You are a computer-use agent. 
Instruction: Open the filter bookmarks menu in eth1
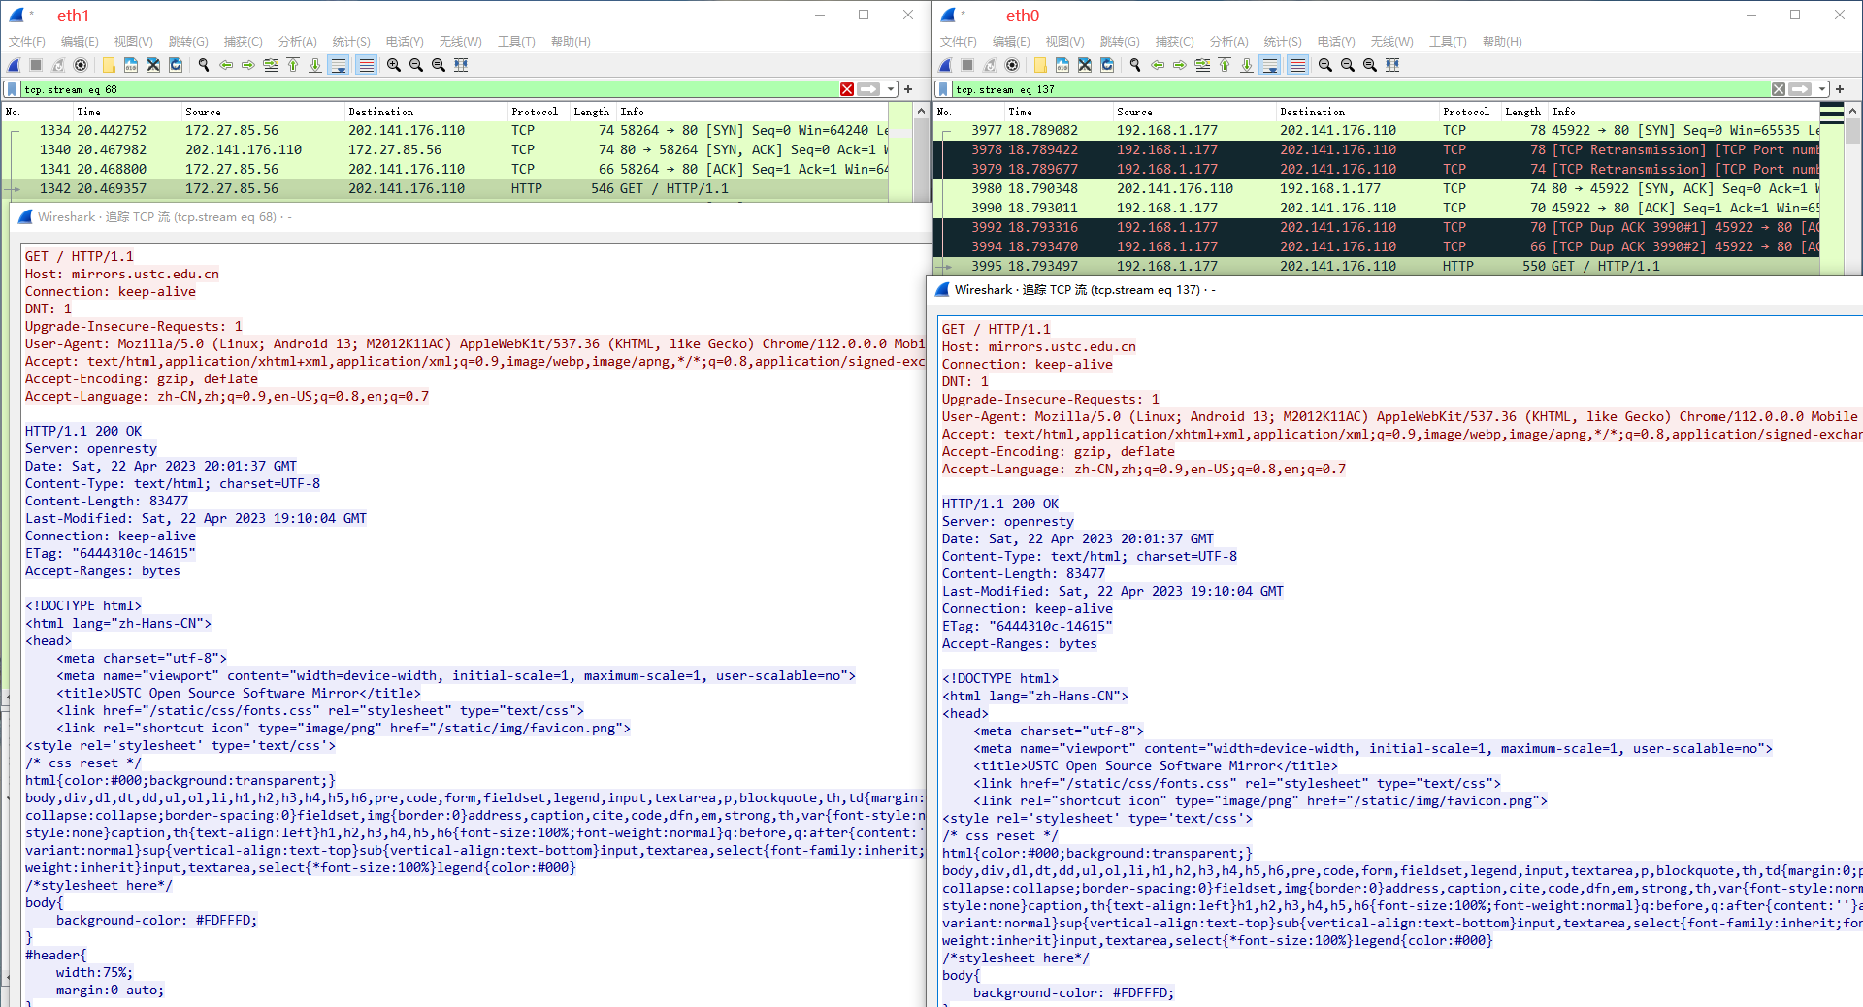(x=13, y=89)
